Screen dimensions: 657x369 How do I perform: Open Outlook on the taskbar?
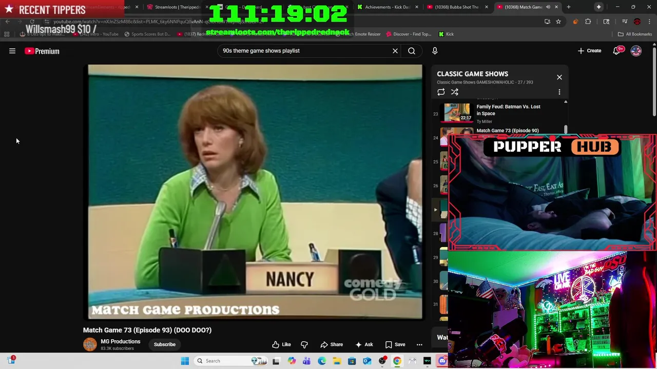[367, 361]
